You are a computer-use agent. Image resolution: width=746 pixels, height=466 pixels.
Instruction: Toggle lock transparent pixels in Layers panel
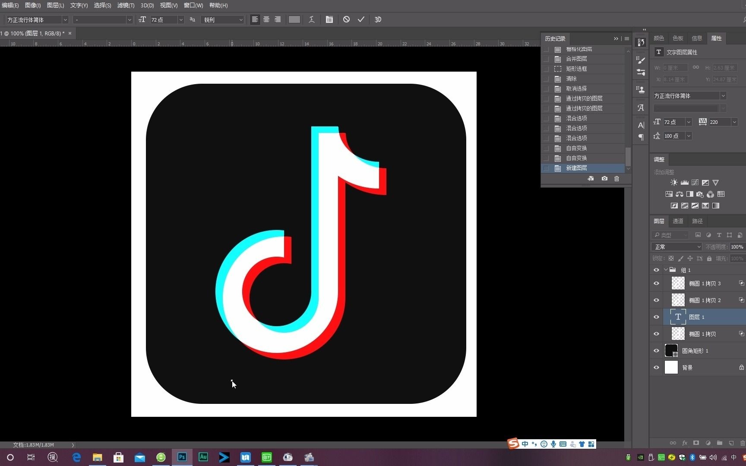[x=671, y=258]
